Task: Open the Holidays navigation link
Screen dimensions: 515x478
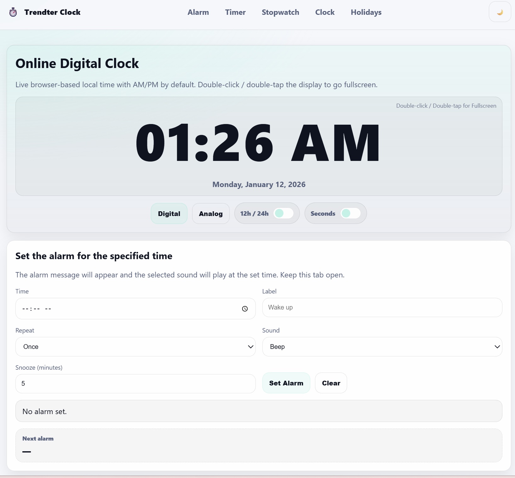Action: [366, 12]
